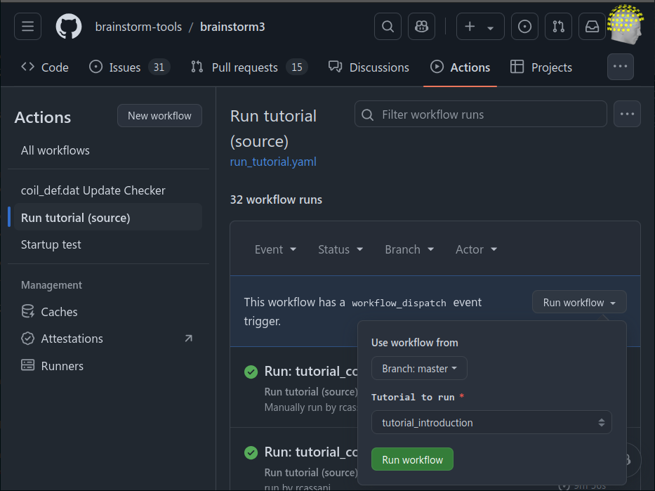Open pull requests icon in top bar
This screenshot has height=491, width=655.
point(558,27)
